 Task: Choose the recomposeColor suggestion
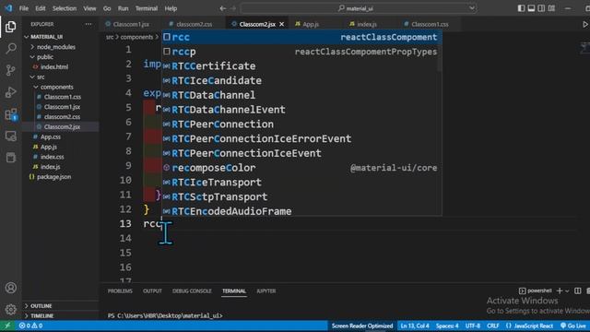pos(301,168)
